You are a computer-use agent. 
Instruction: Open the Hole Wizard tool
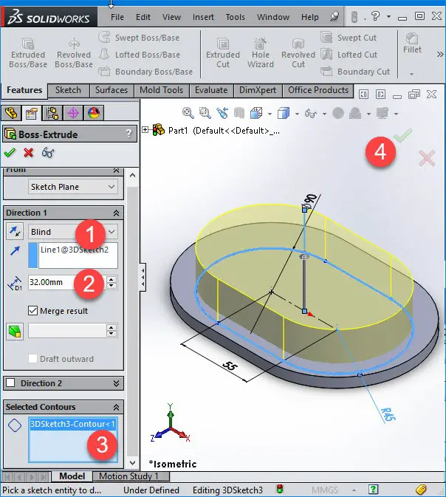[261, 53]
